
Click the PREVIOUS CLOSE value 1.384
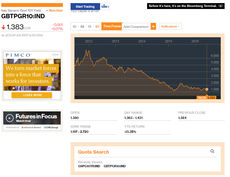tap(182, 118)
